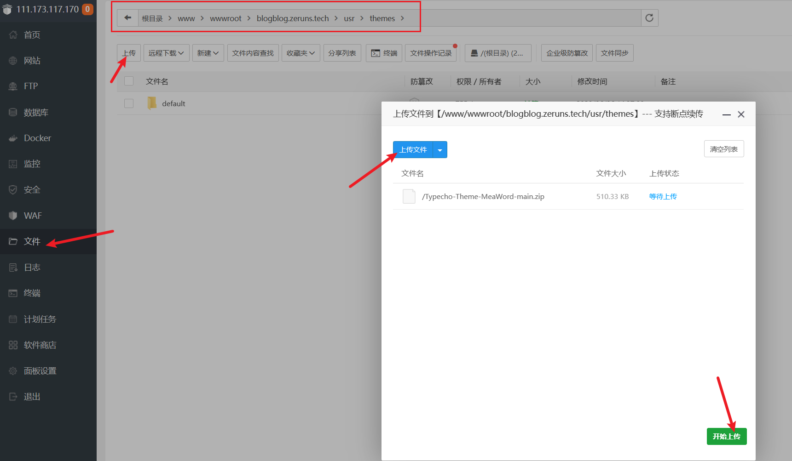Click the grid icon beside 软件商店

(13, 345)
